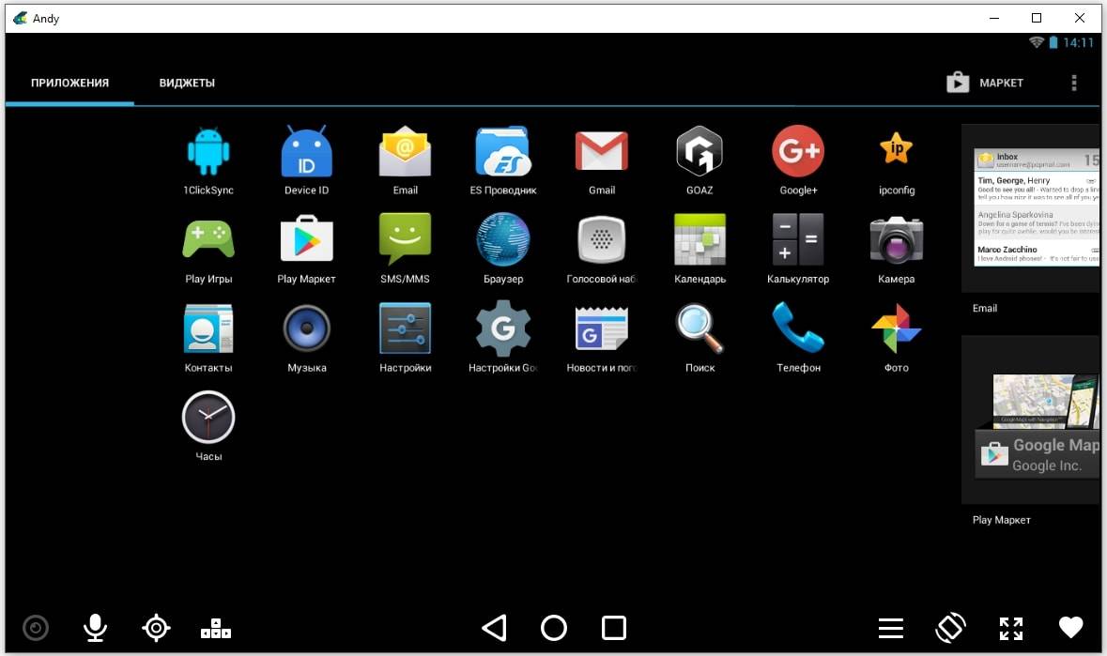Viewport: 1107px width, 656px height.
Task: Open the Настройки system settings app
Action: click(x=406, y=328)
